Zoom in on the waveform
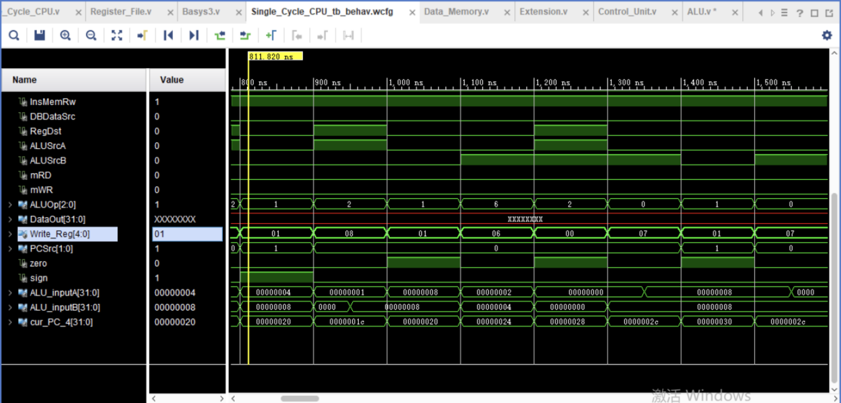Image resolution: width=841 pixels, height=403 pixels. 65,35
